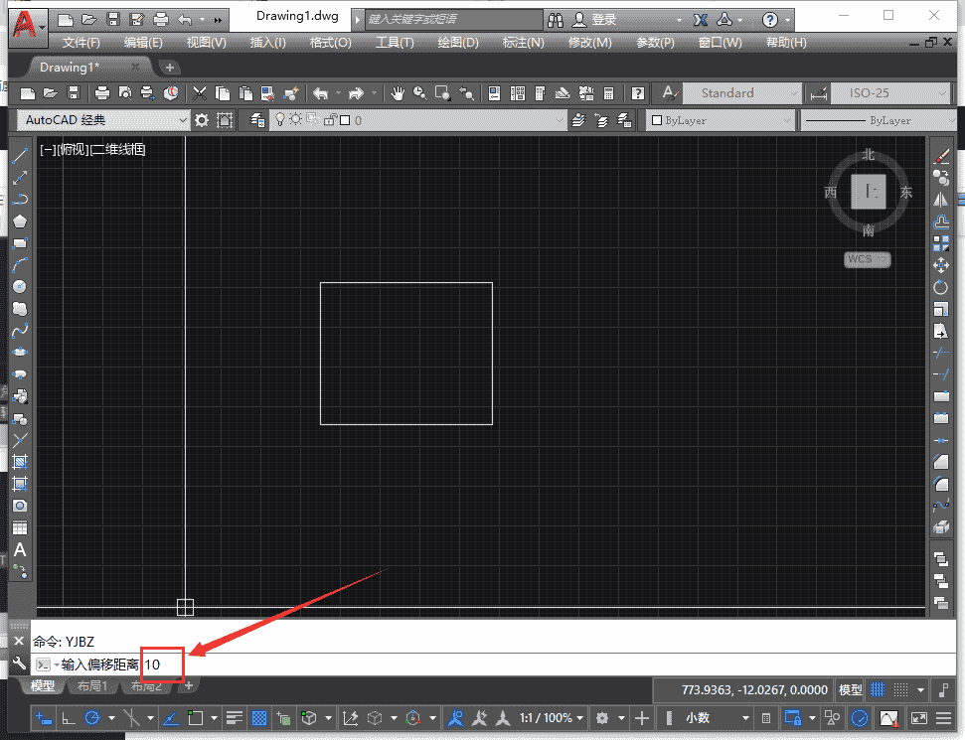Select the Offset modify tool

[x=941, y=222]
